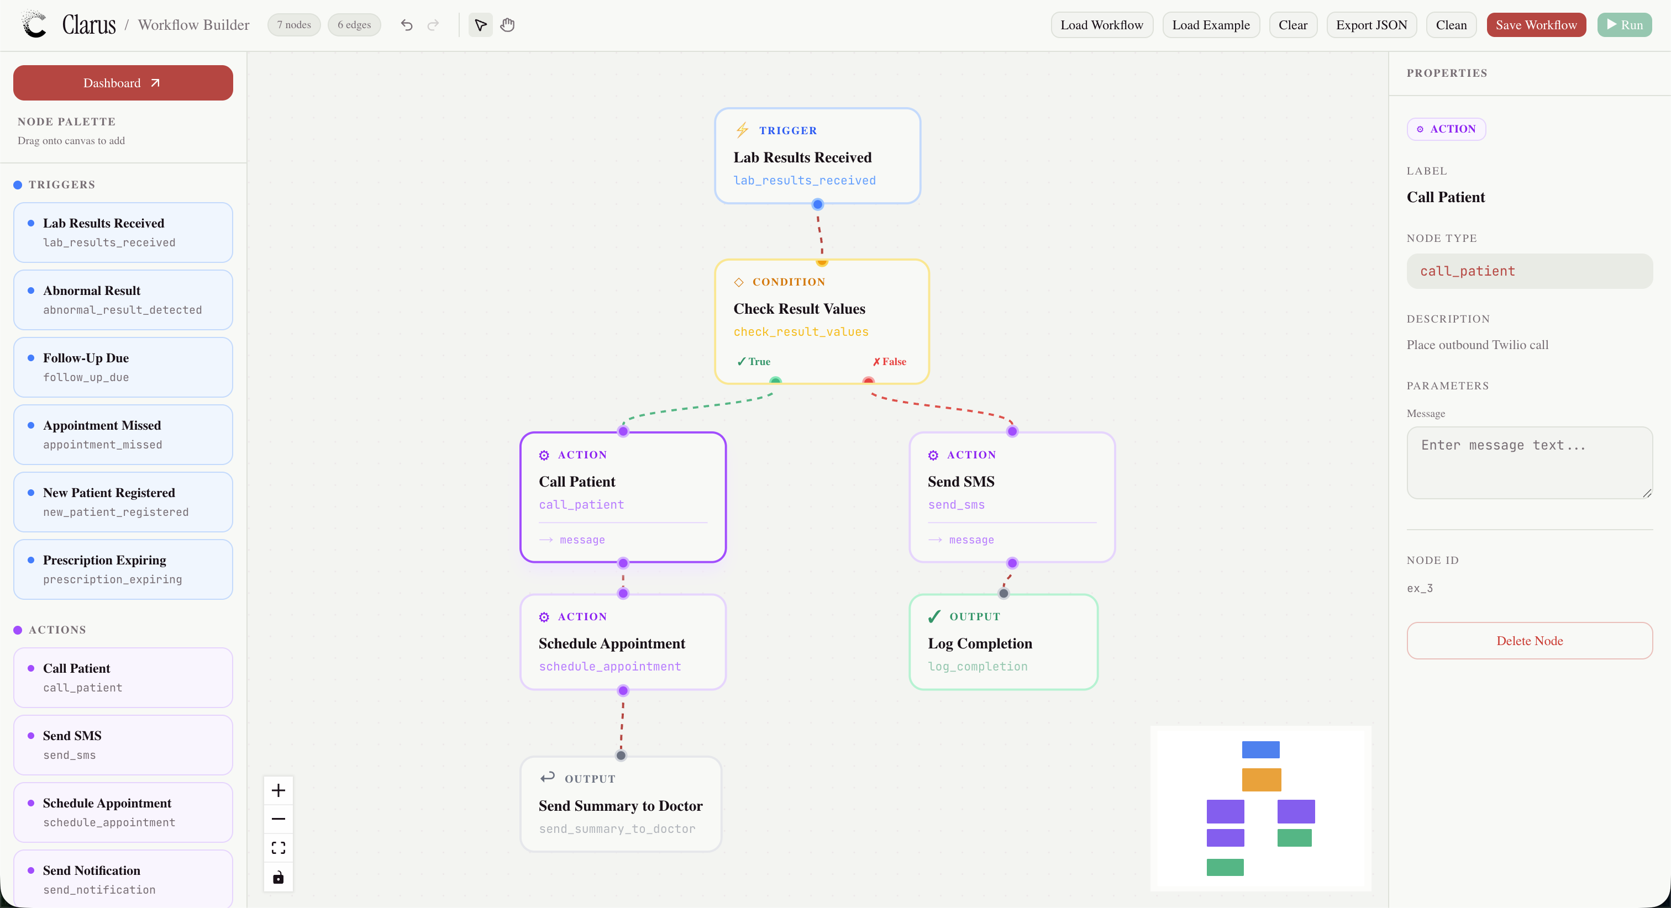Click the fit view icon
This screenshot has height=908, width=1671.
[278, 848]
